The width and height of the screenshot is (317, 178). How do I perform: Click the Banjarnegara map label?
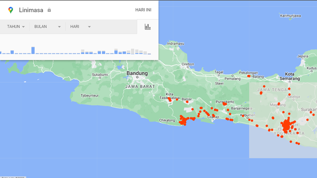coord(242,108)
